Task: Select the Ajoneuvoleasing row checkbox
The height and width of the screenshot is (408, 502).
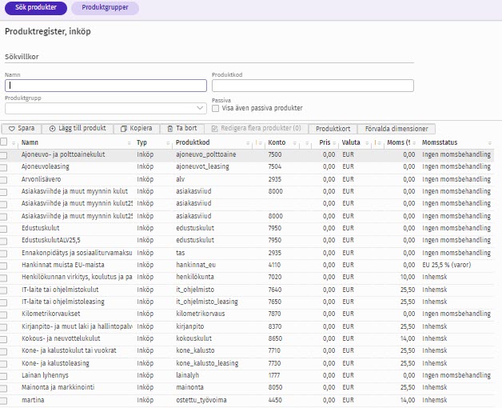Action: click(3, 167)
